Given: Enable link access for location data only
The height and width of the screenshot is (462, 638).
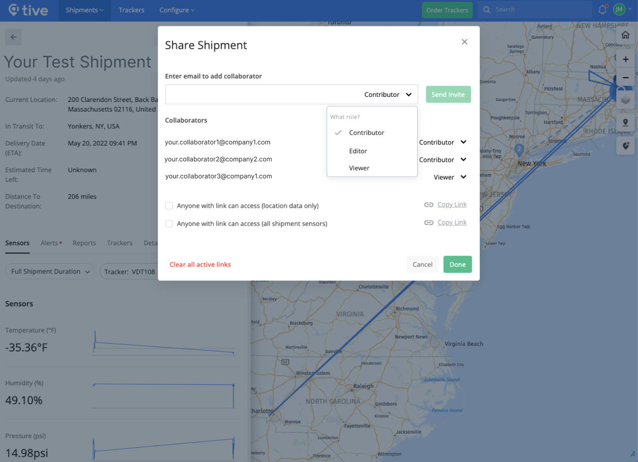Looking at the screenshot, I should coord(169,206).
